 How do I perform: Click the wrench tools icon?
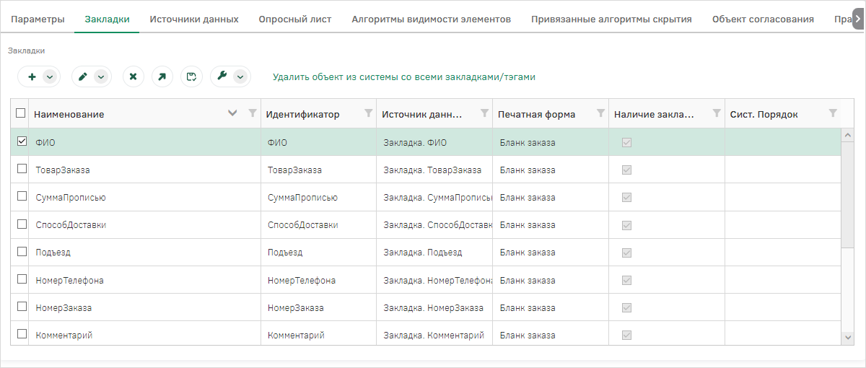[222, 76]
